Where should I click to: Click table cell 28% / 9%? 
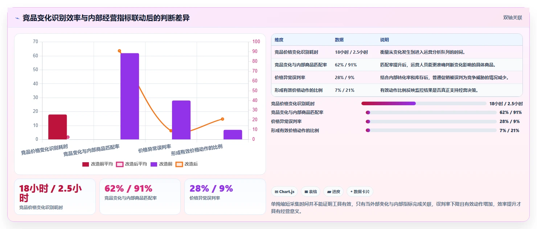click(345, 77)
